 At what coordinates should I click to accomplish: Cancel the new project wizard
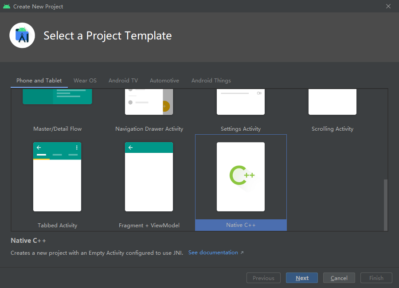pos(339,278)
